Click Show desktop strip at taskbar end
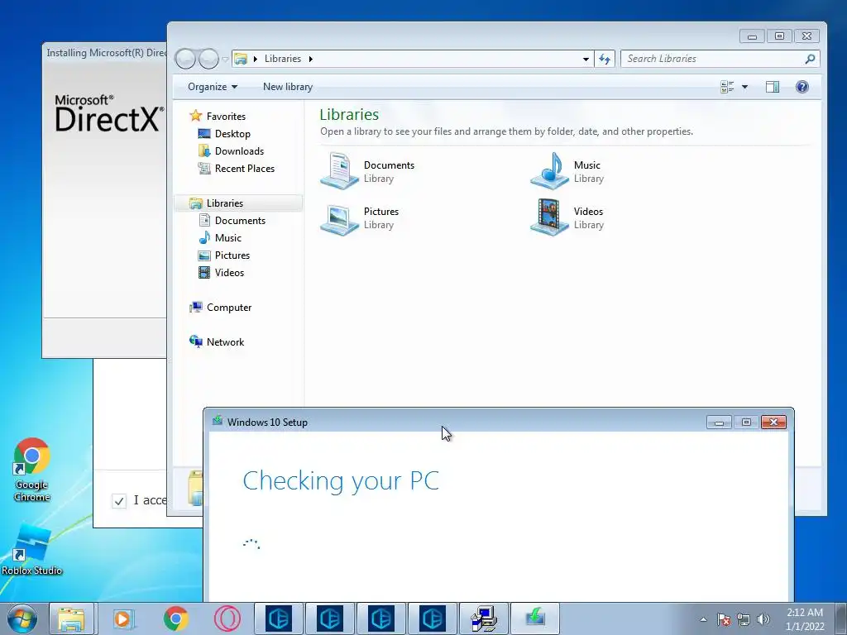 point(840,618)
